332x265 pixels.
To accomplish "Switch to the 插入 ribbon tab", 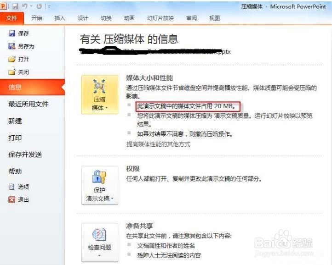I will pyautogui.click(x=60, y=18).
